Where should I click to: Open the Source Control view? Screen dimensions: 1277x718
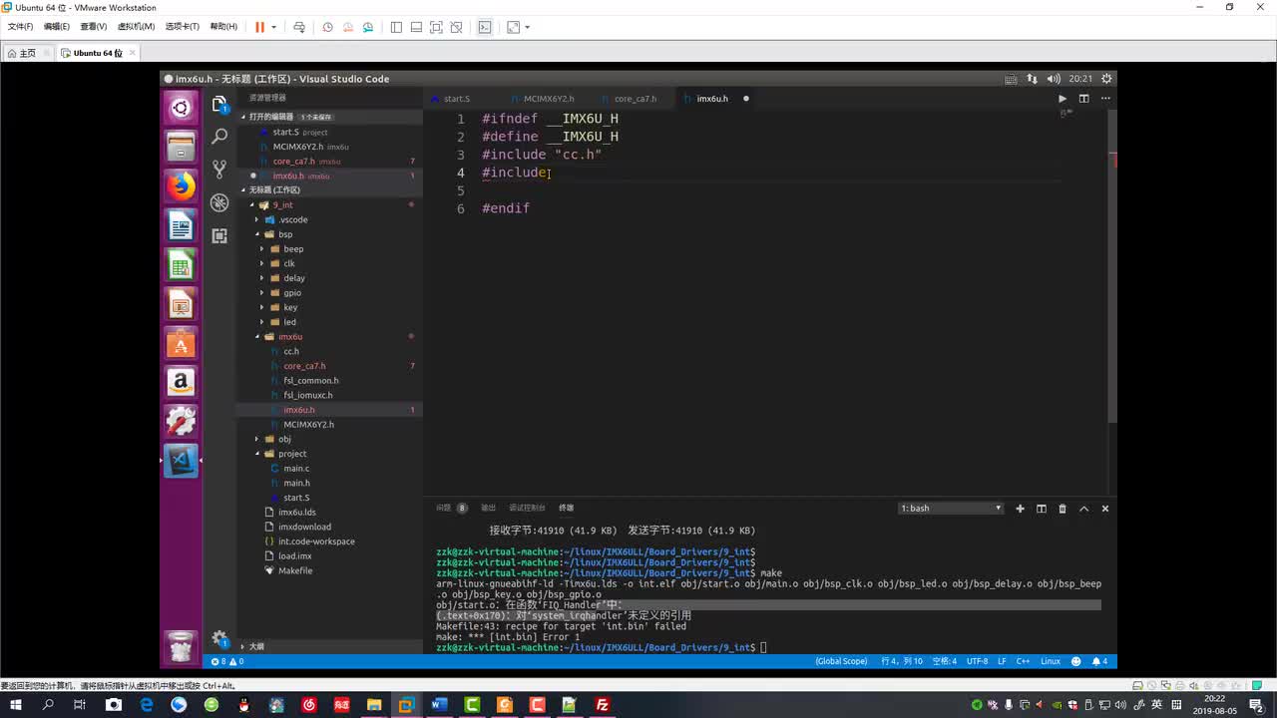point(219,170)
